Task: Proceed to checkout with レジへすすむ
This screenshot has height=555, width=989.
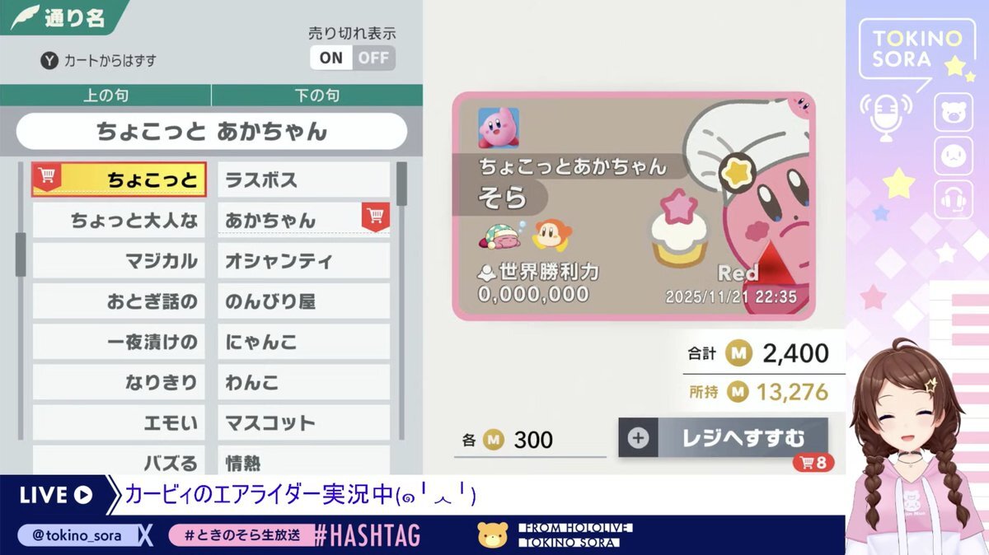Action: click(723, 438)
